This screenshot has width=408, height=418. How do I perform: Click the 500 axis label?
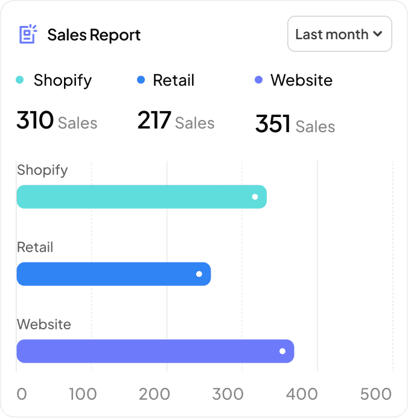click(x=376, y=394)
